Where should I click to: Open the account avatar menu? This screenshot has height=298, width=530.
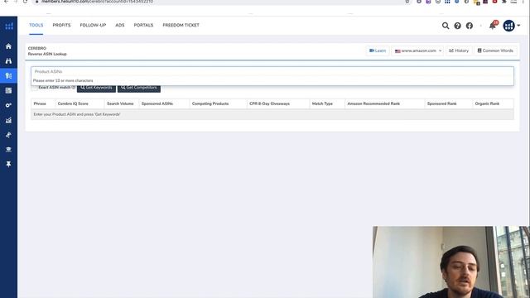click(x=511, y=26)
